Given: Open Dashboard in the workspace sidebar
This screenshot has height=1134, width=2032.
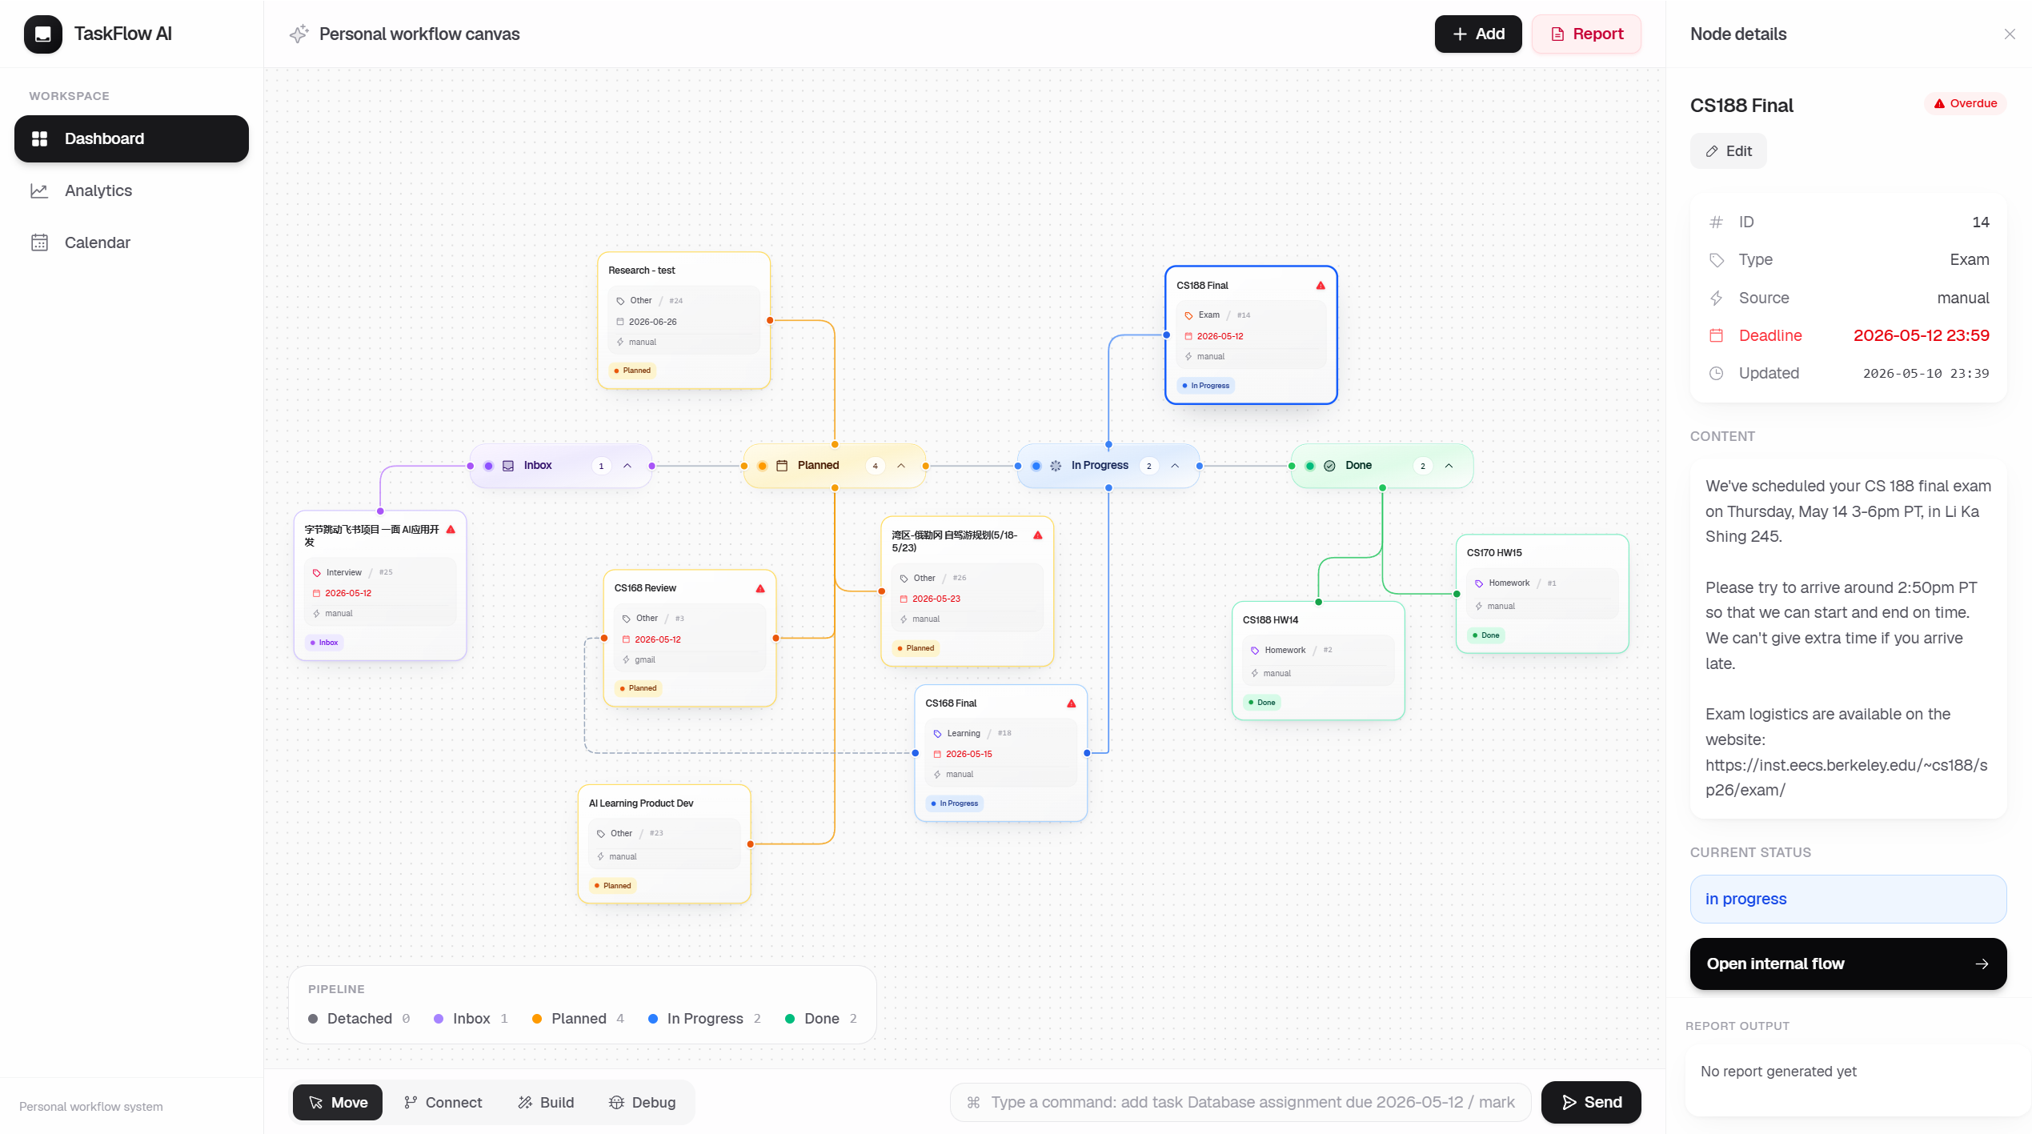Looking at the screenshot, I should 131,138.
